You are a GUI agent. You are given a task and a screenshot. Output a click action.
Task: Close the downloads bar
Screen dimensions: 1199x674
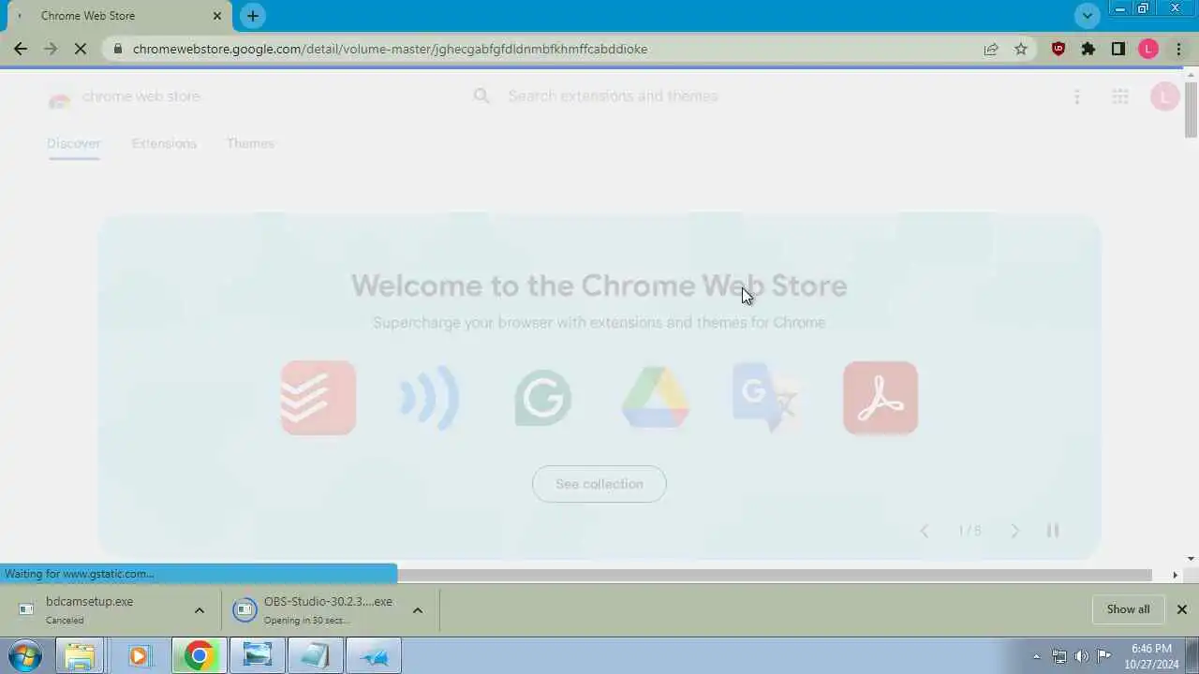(x=1182, y=609)
